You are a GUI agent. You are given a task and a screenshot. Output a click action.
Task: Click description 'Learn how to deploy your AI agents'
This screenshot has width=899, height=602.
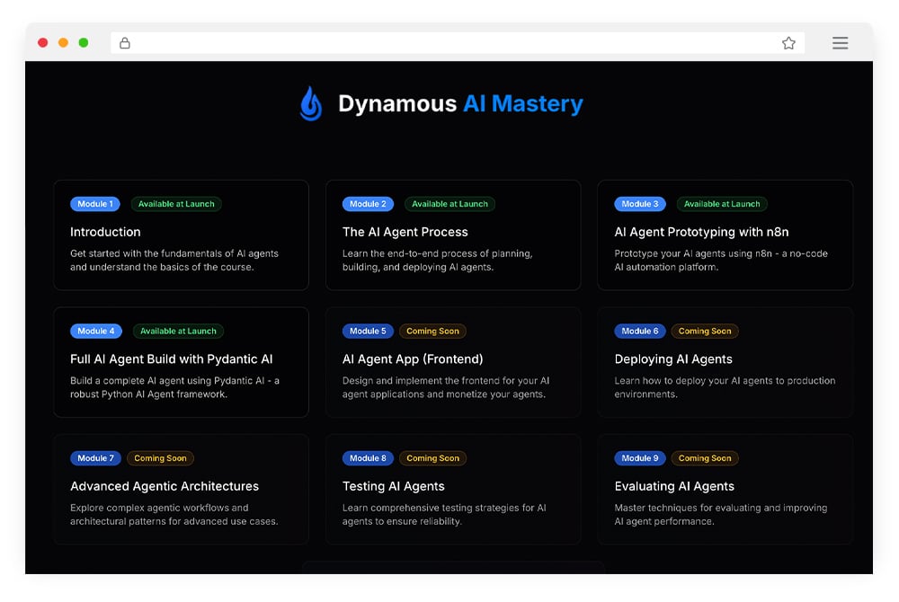tap(725, 387)
